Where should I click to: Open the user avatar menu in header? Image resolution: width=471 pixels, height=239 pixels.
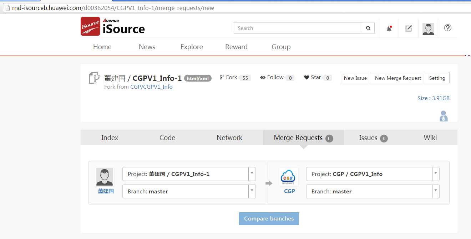tap(428, 29)
